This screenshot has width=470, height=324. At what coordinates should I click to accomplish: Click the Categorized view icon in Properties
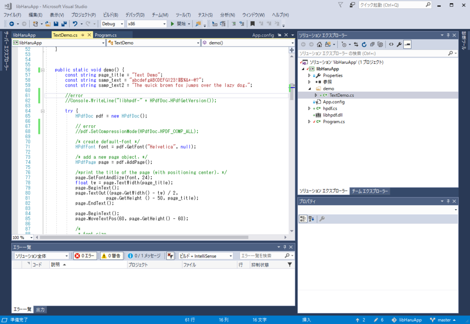pyautogui.click(x=303, y=219)
